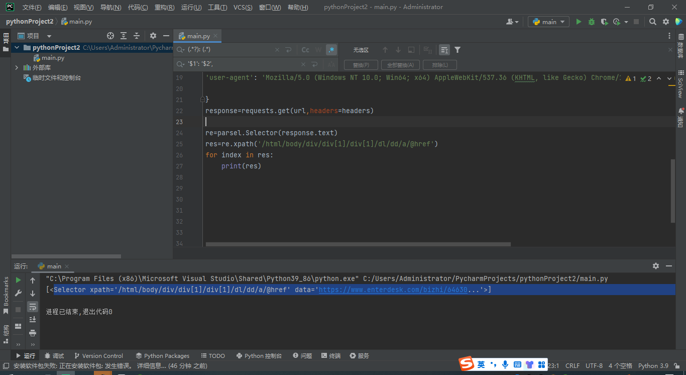
Task: Click scroll-to-end icon in Run panel
Action: (33, 319)
